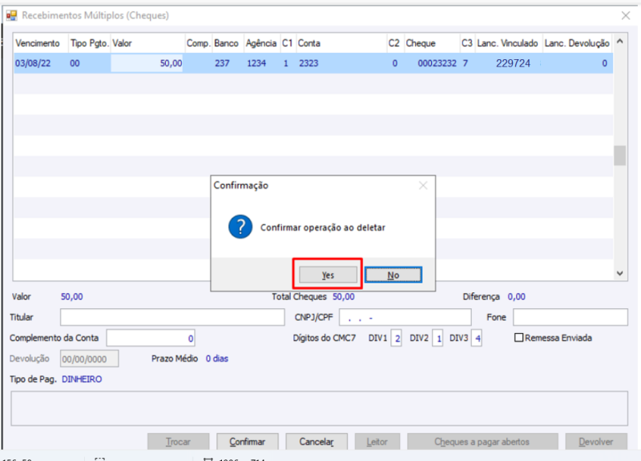Click Yes in the Confirmação dialog
The width and height of the screenshot is (641, 461).
tap(328, 275)
